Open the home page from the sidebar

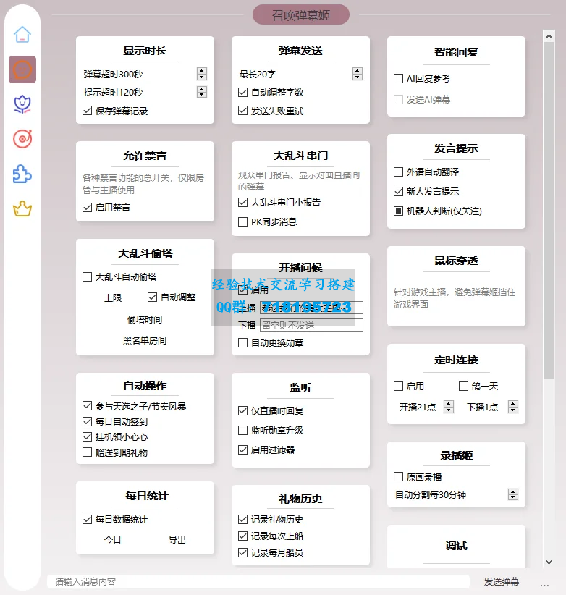click(x=22, y=35)
